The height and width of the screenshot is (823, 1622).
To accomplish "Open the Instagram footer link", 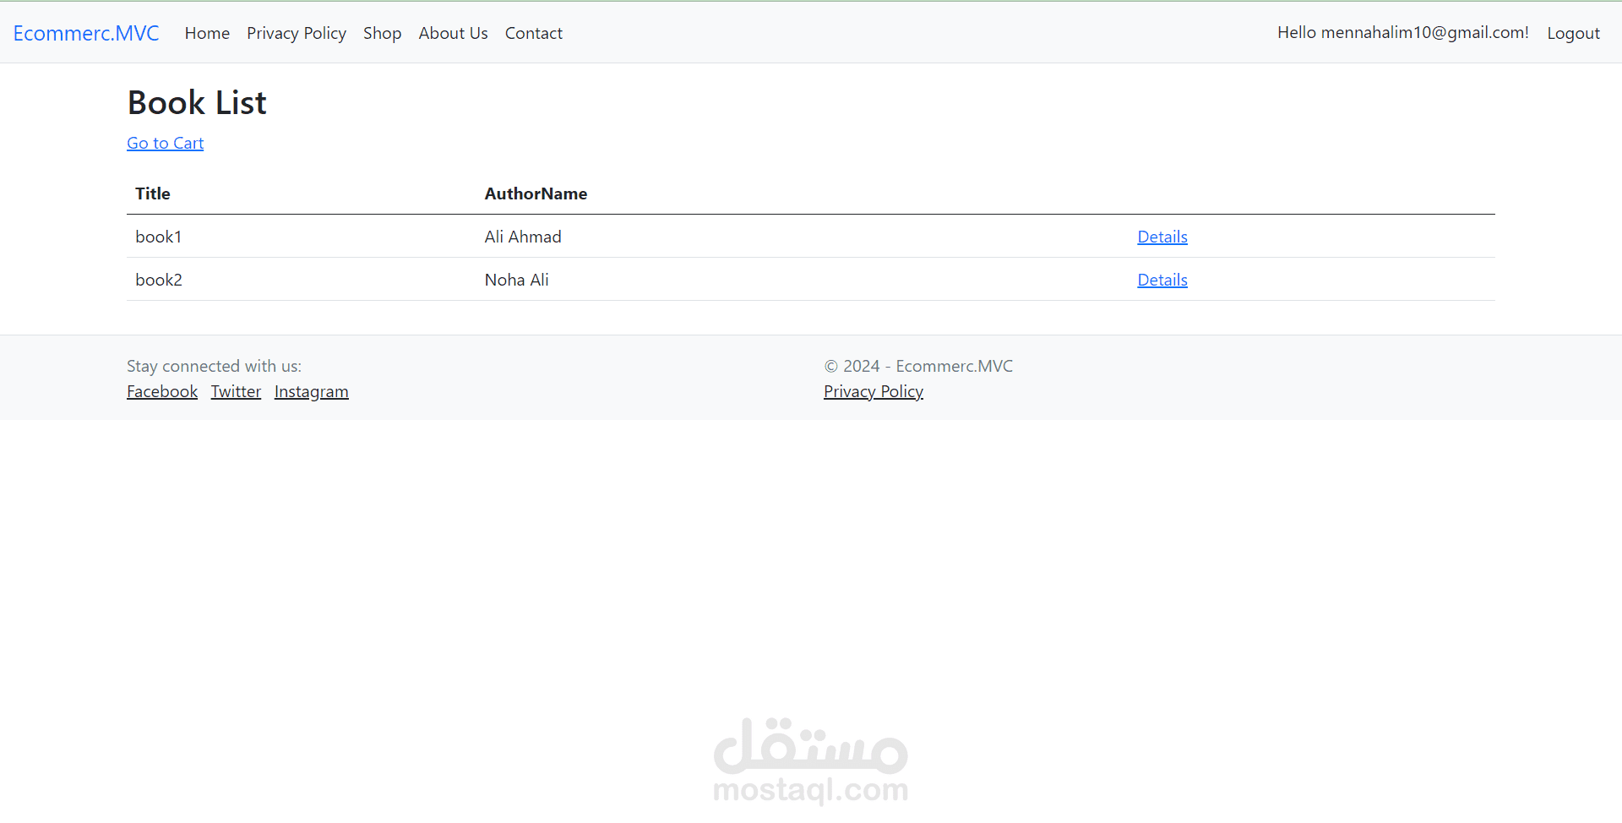I will click(x=311, y=391).
